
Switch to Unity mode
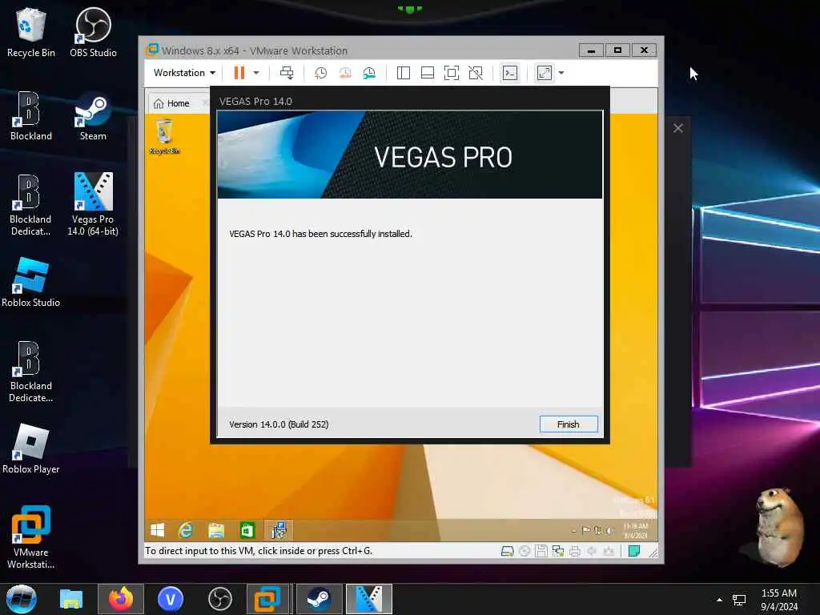point(476,73)
